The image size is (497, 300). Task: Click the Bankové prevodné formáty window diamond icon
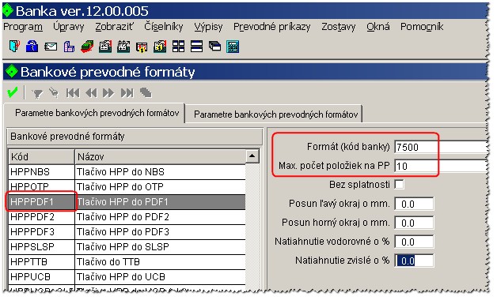12,71
